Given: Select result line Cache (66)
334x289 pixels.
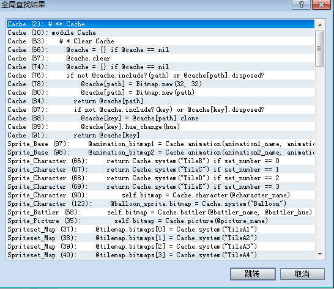Looking at the screenshot, I should 160,49.
